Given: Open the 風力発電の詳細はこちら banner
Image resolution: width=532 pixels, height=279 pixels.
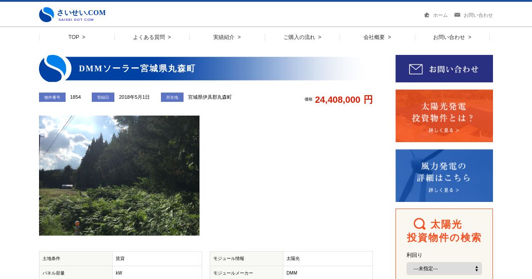Looking at the screenshot, I should coord(444,175).
